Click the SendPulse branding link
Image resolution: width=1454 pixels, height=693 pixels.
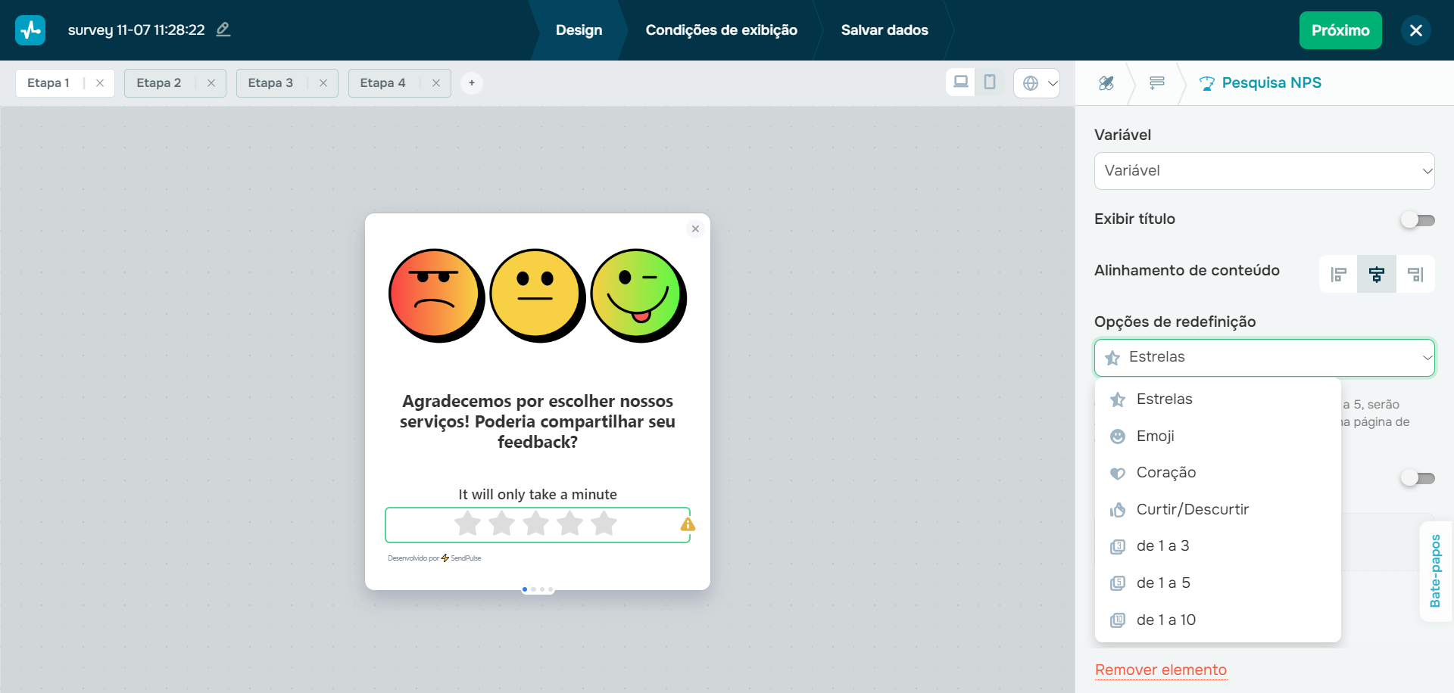(435, 558)
